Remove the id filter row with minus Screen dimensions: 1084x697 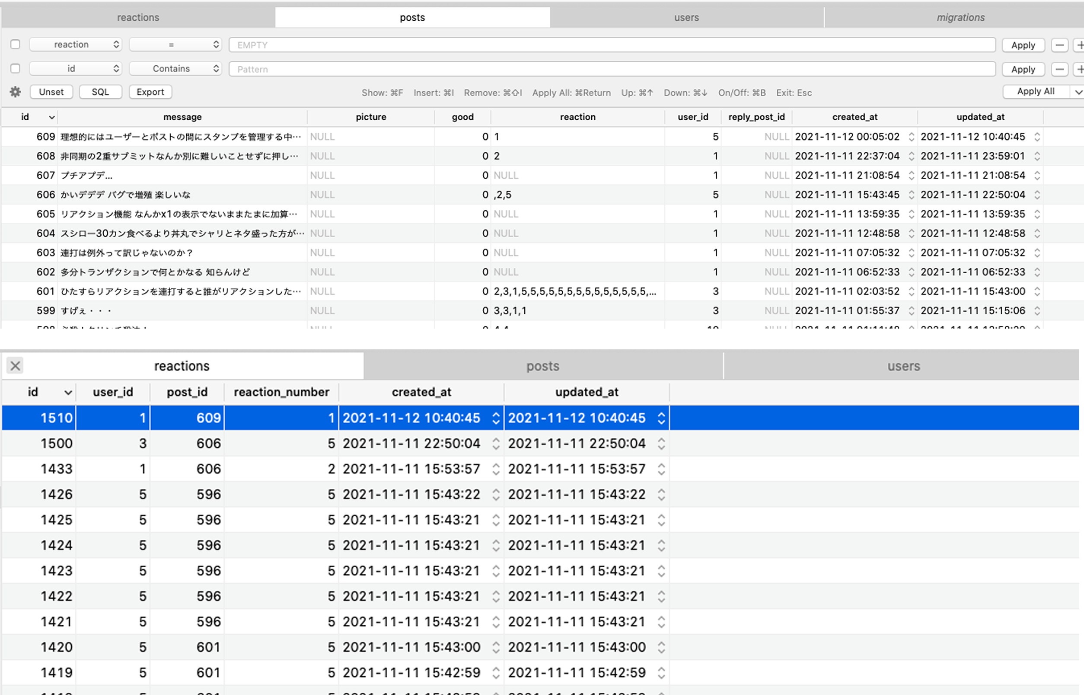coord(1059,69)
